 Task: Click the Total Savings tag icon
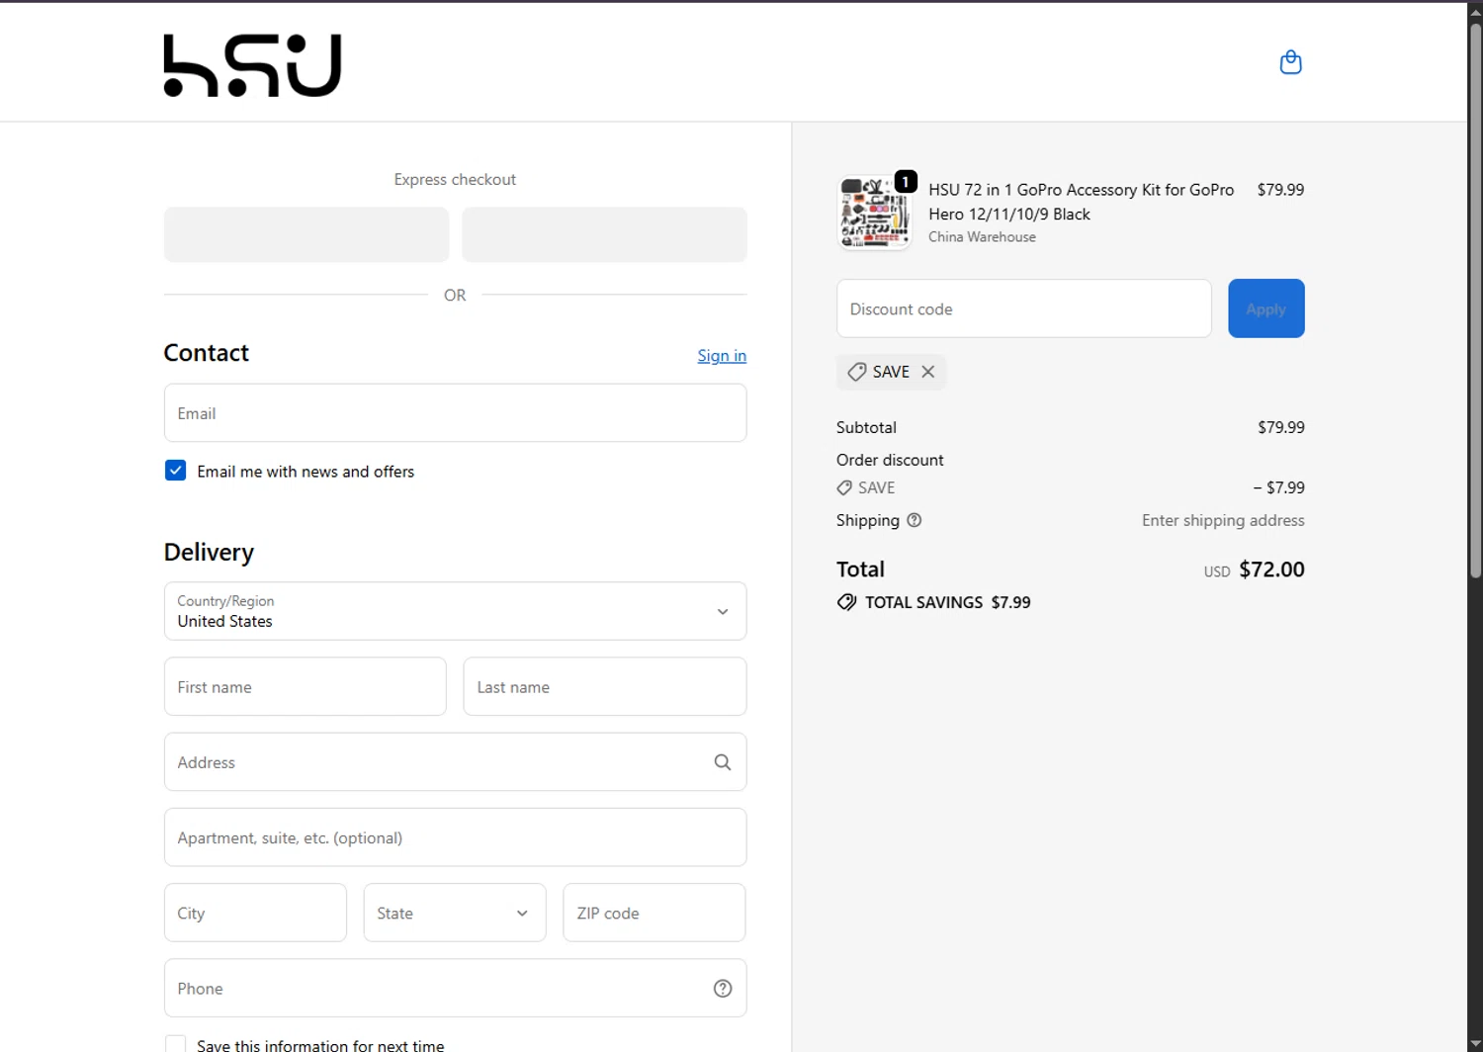[846, 602]
